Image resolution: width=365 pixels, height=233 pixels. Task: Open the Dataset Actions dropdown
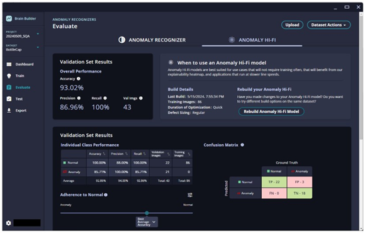(x=328, y=25)
